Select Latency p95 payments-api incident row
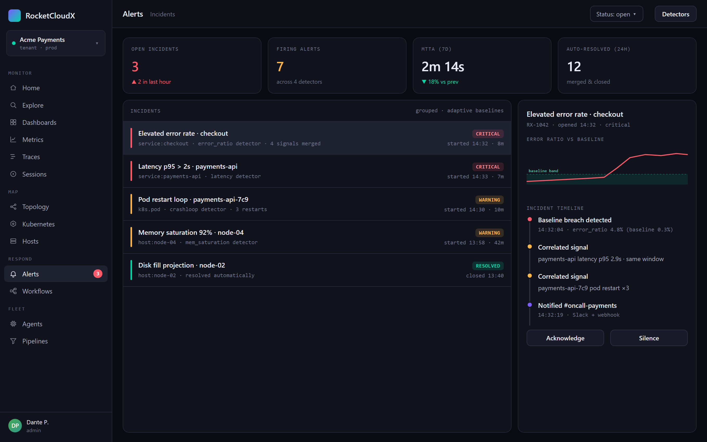707x442 pixels. [317, 171]
